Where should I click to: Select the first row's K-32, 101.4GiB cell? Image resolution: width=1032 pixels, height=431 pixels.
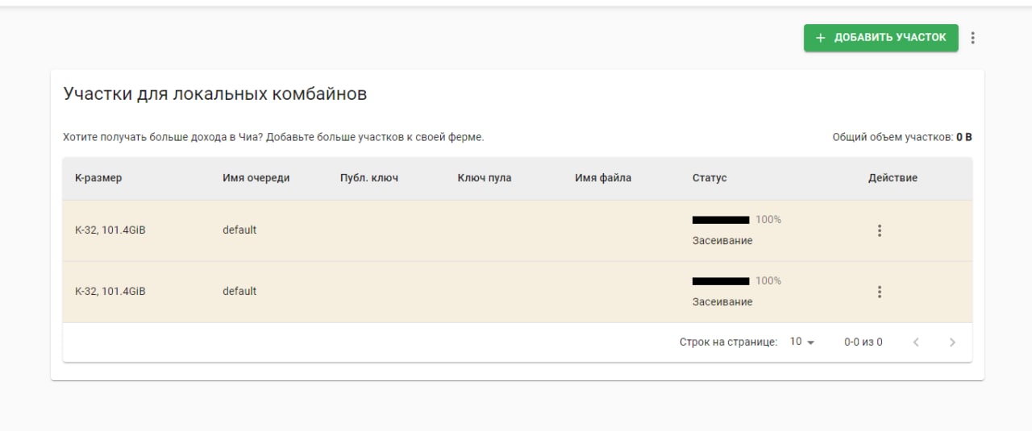110,230
